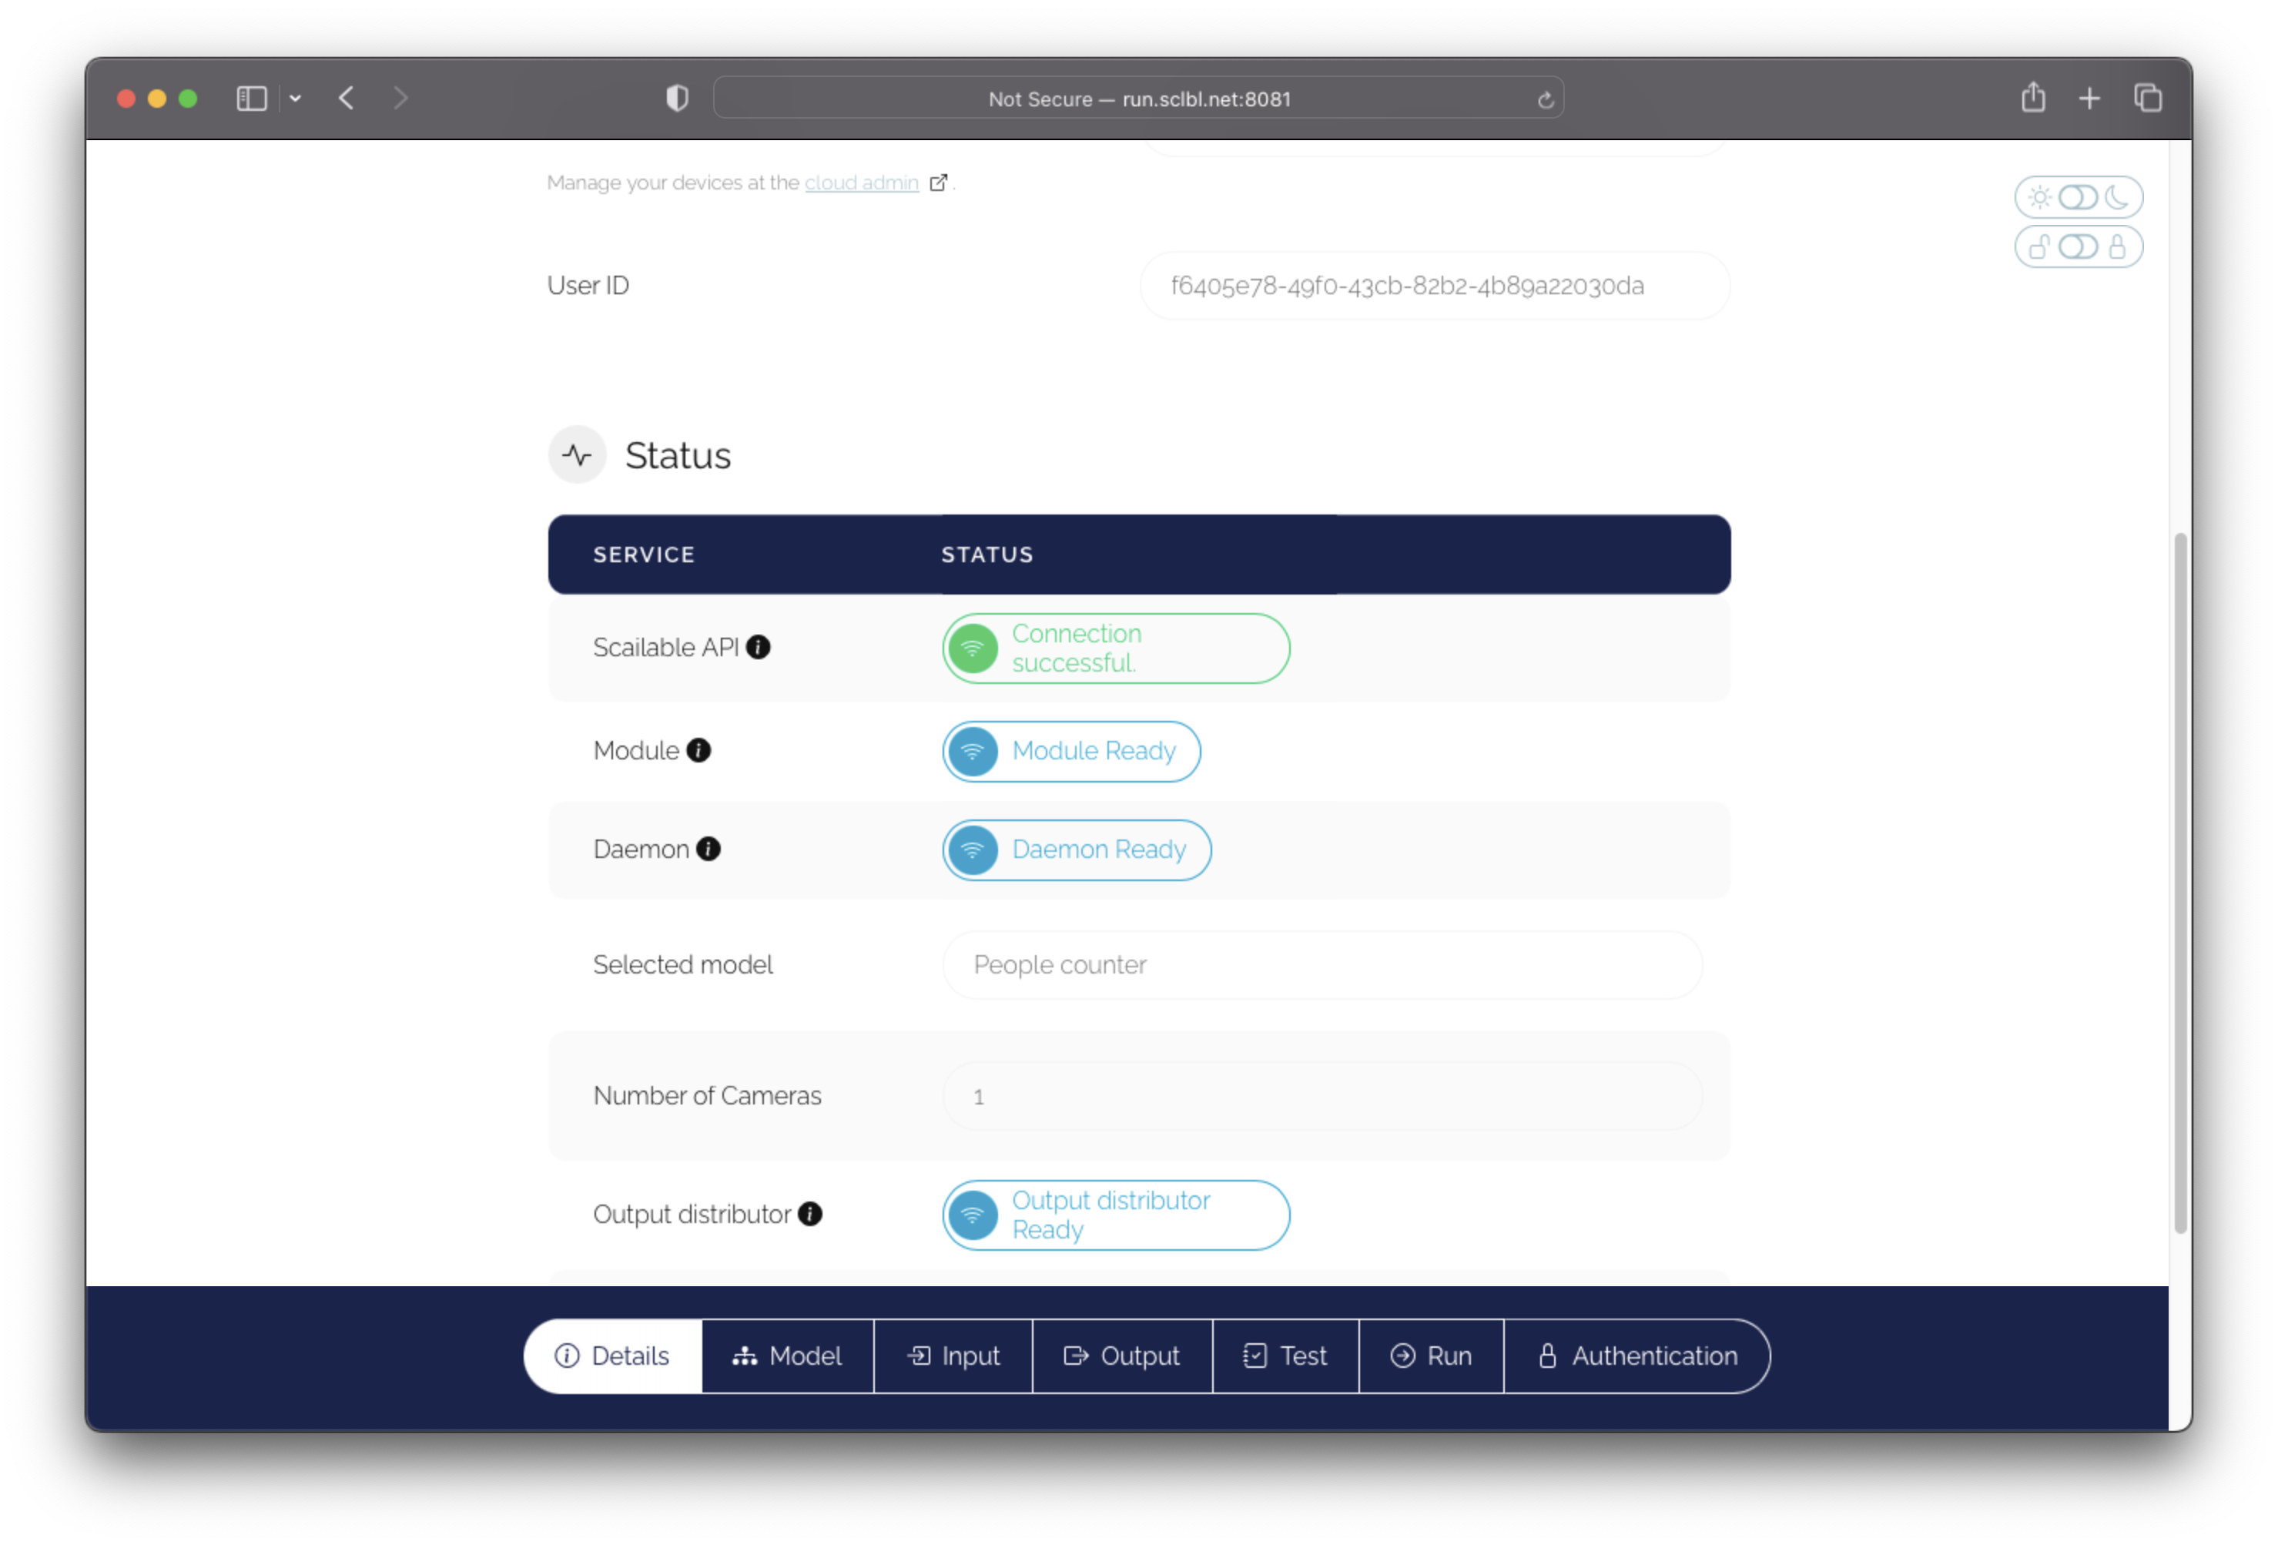
Task: Click the Scailable API label
Action: (665, 647)
